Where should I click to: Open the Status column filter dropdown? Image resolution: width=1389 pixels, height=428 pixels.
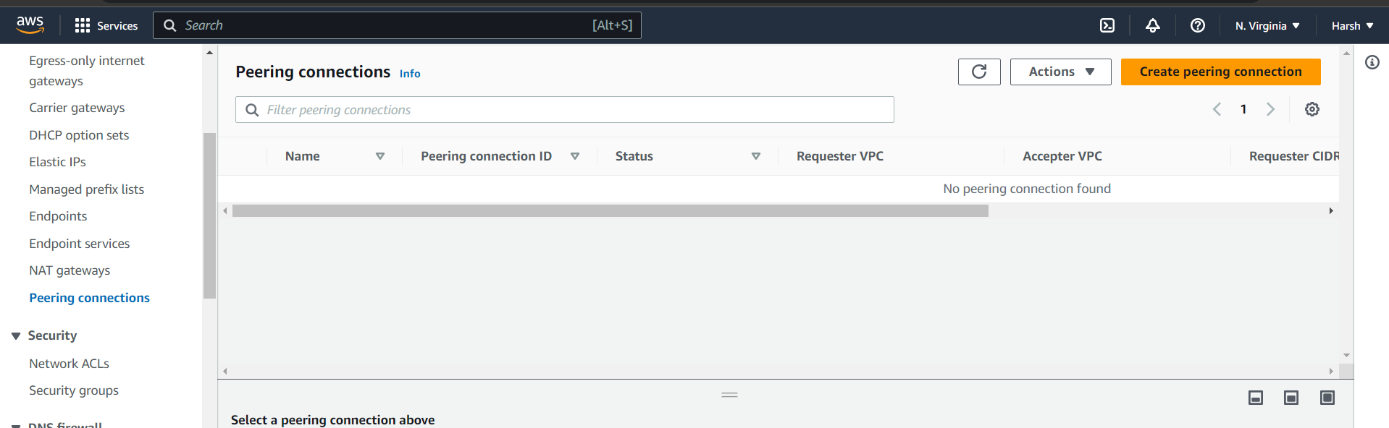click(x=755, y=155)
